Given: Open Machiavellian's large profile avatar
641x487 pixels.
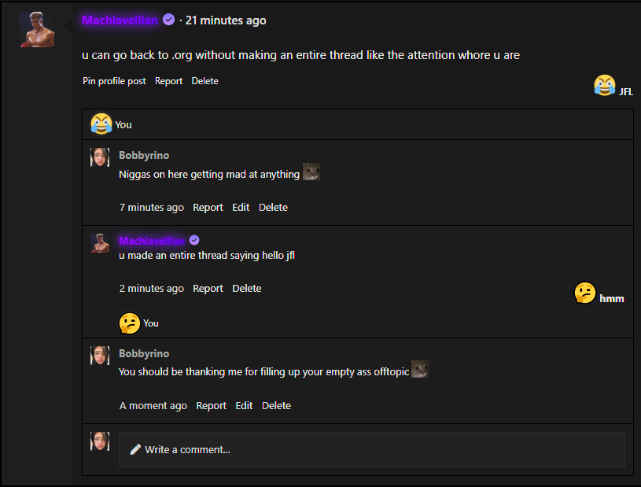Looking at the screenshot, I should pos(36,29).
